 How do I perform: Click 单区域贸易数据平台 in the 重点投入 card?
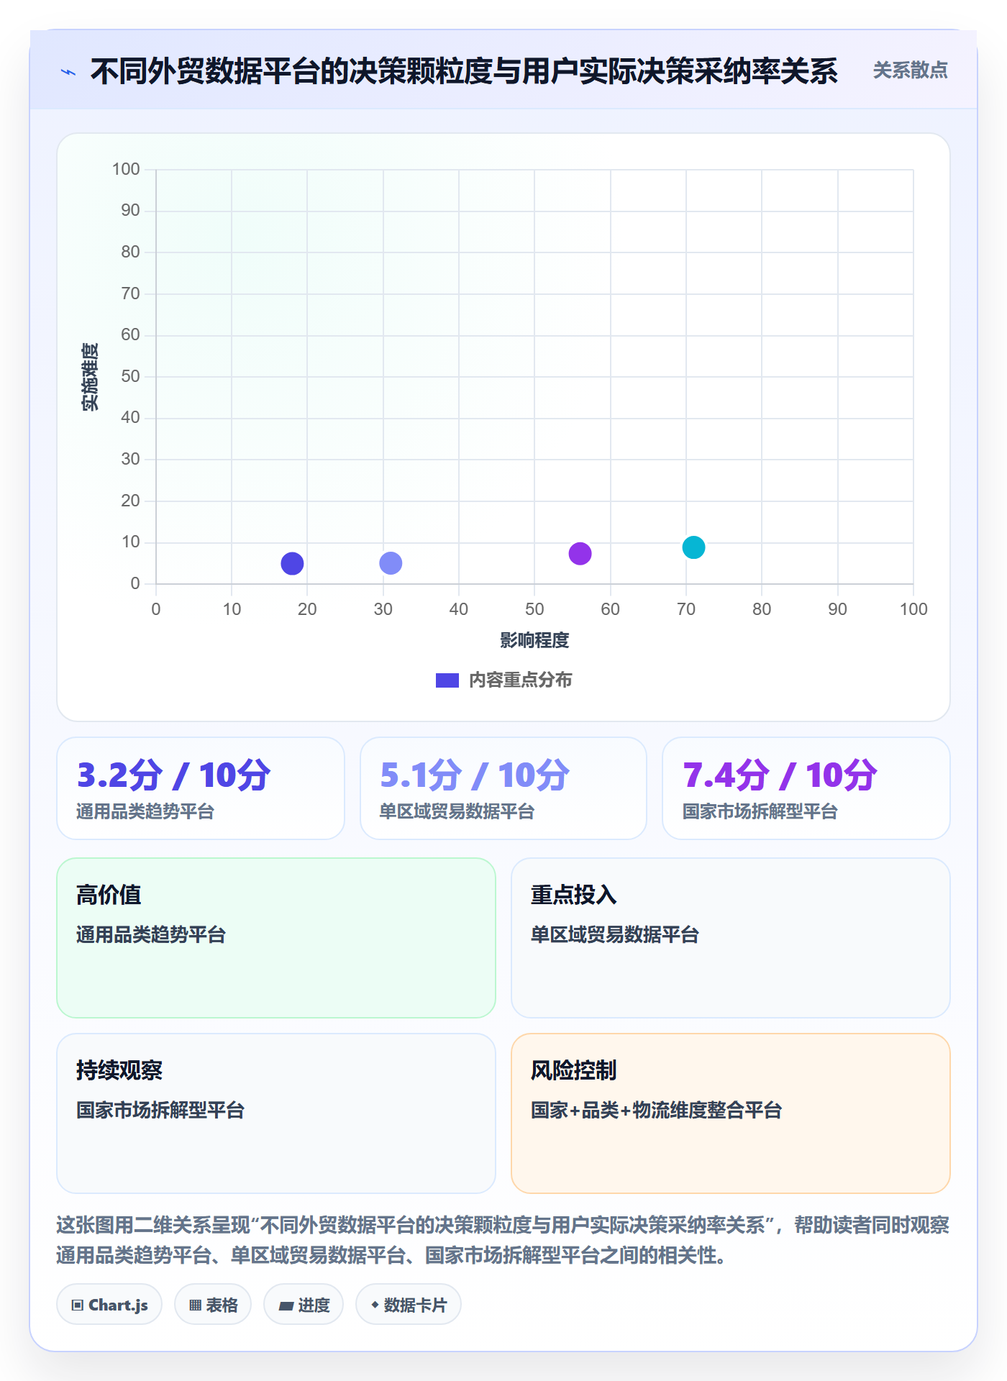(615, 934)
